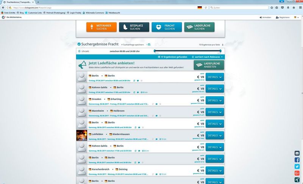Click avatar of the Dresden to Erharting listing

click(82, 100)
